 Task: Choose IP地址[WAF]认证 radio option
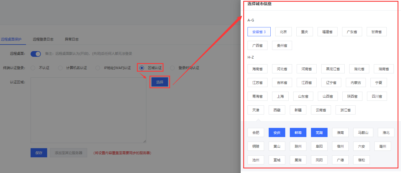(x=98, y=68)
